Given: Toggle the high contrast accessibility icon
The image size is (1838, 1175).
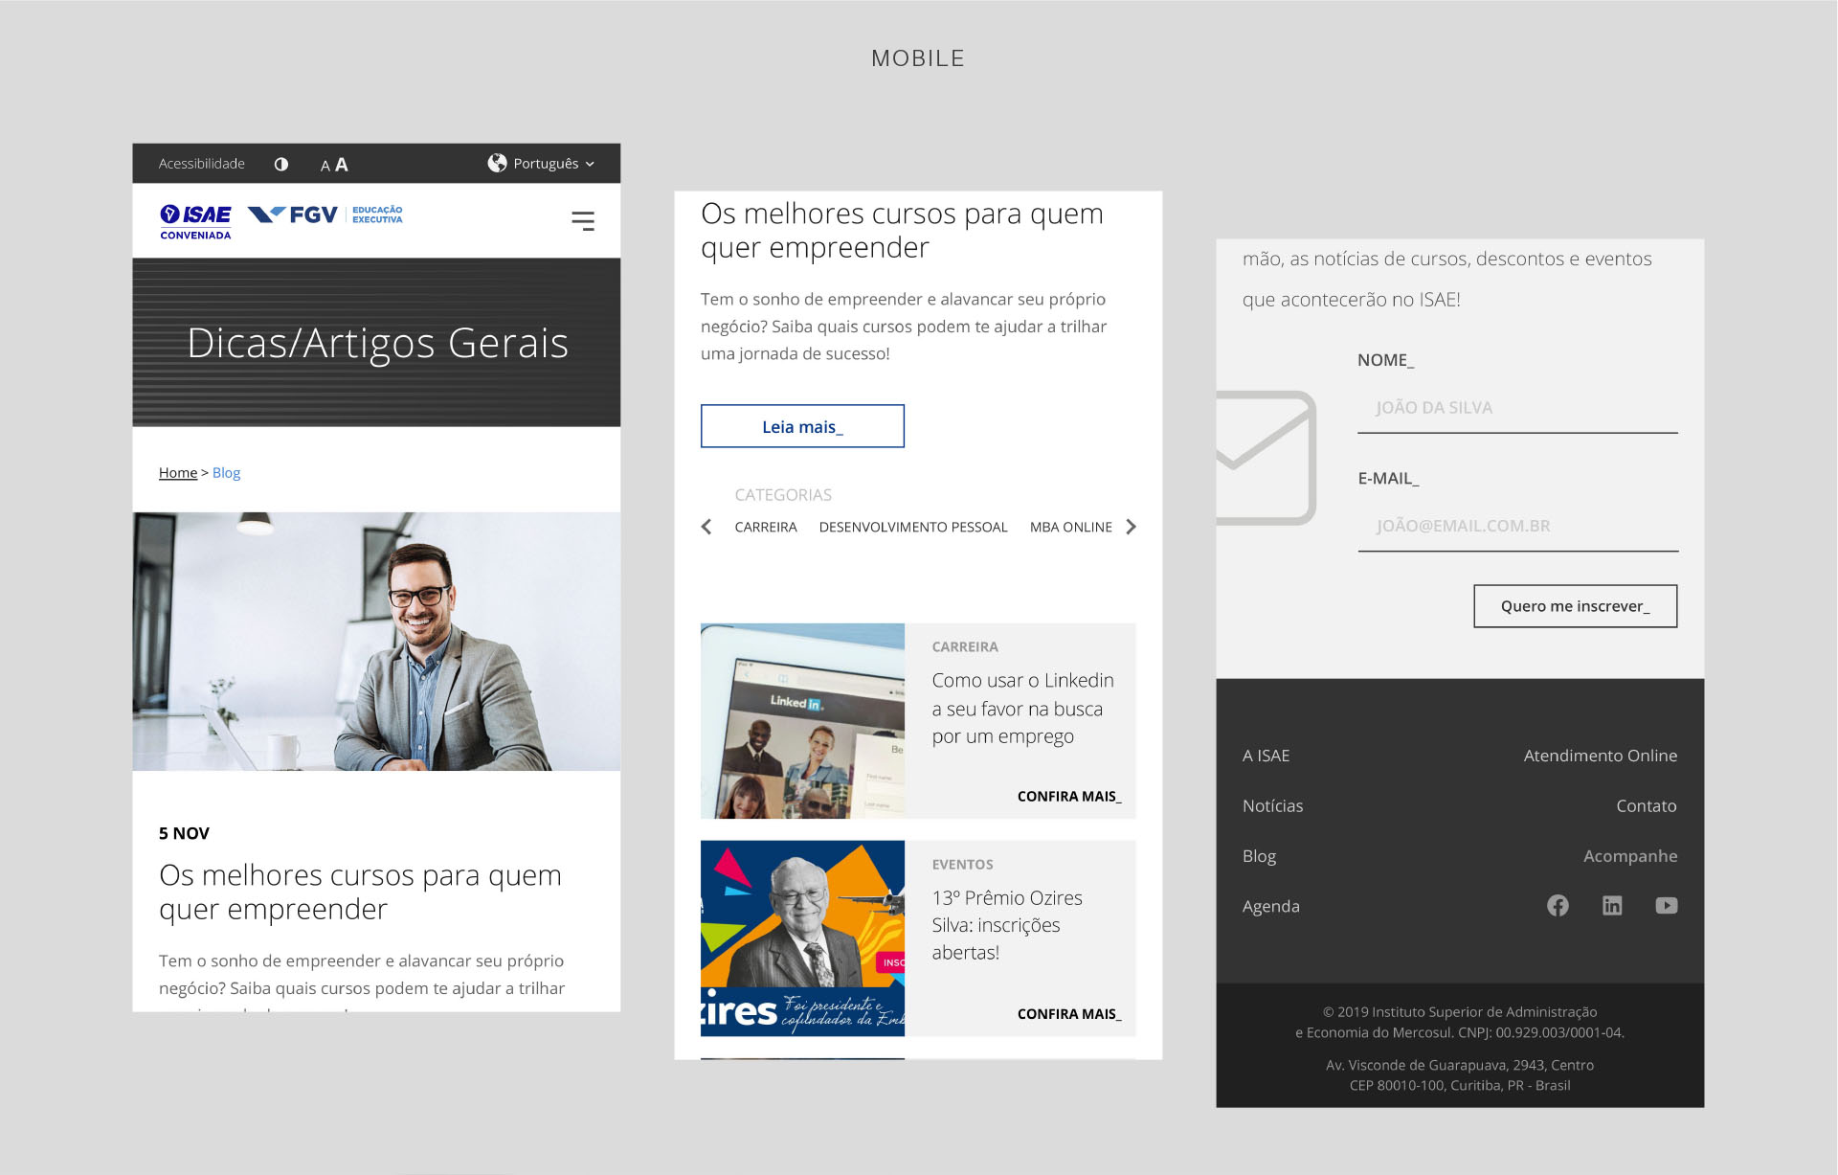Looking at the screenshot, I should 280,164.
